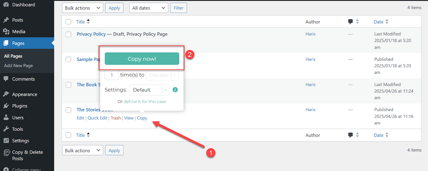Open the All dates filter dropdown

[149, 8]
